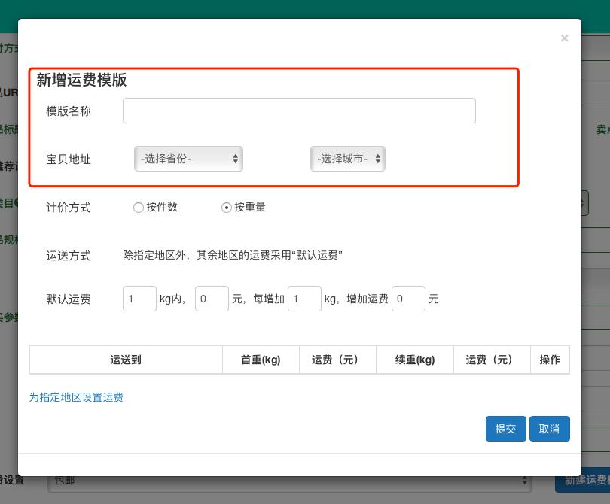610x504 pixels.
Task: Click the first weight input in 默认运费 row
Action: pos(139,299)
